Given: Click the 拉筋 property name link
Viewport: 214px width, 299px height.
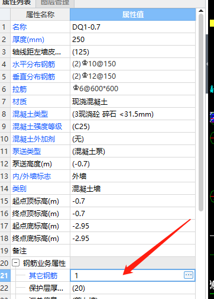Looking at the screenshot, I should click(x=20, y=89).
